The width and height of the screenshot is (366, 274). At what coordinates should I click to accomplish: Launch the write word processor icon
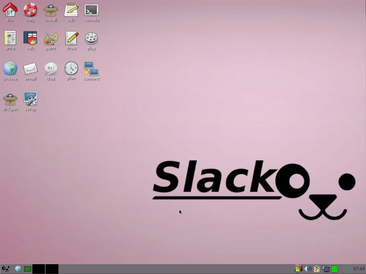coord(10,38)
